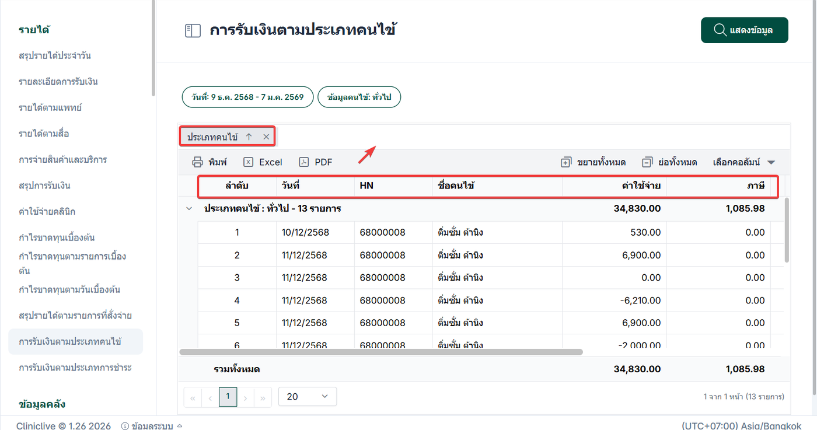Sort by the ลำดับ column header
Viewport: 817px width, 430px height.
coord(237,186)
